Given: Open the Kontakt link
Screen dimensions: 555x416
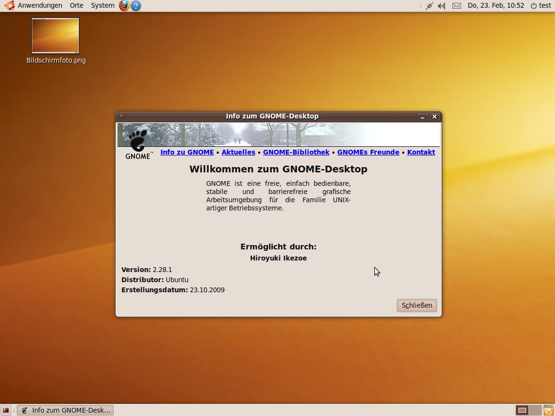Looking at the screenshot, I should pyautogui.click(x=421, y=152).
